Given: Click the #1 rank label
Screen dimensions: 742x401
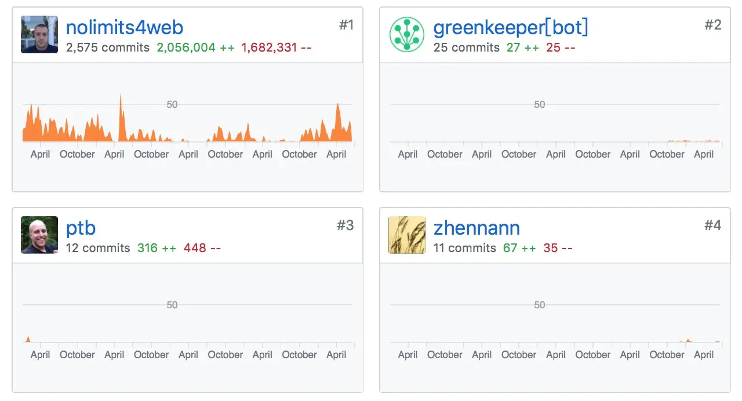Looking at the screenshot, I should pyautogui.click(x=346, y=25).
